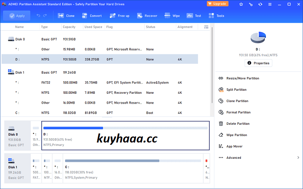Click the star favorite icon in title bar
303x189 pixels.
coord(241,4)
